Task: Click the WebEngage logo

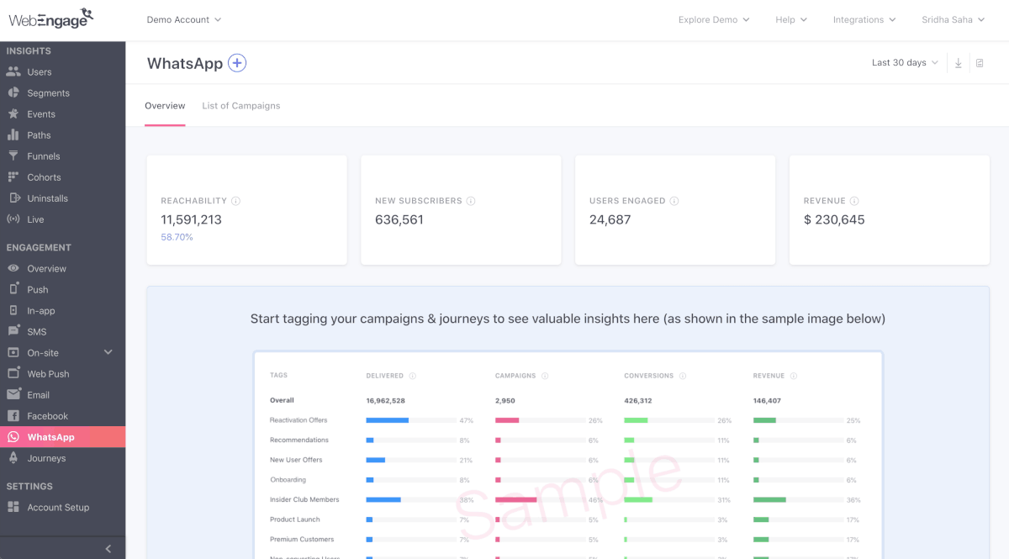Action: tap(51, 18)
